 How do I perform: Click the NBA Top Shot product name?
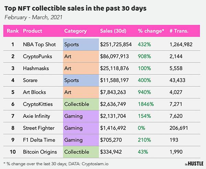coord(39,44)
